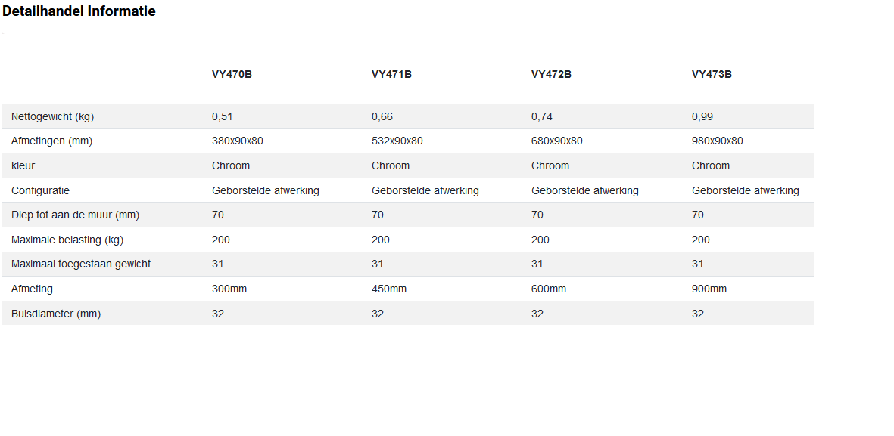Select the VY471B column header
This screenshot has height=436, width=894.
click(x=391, y=74)
